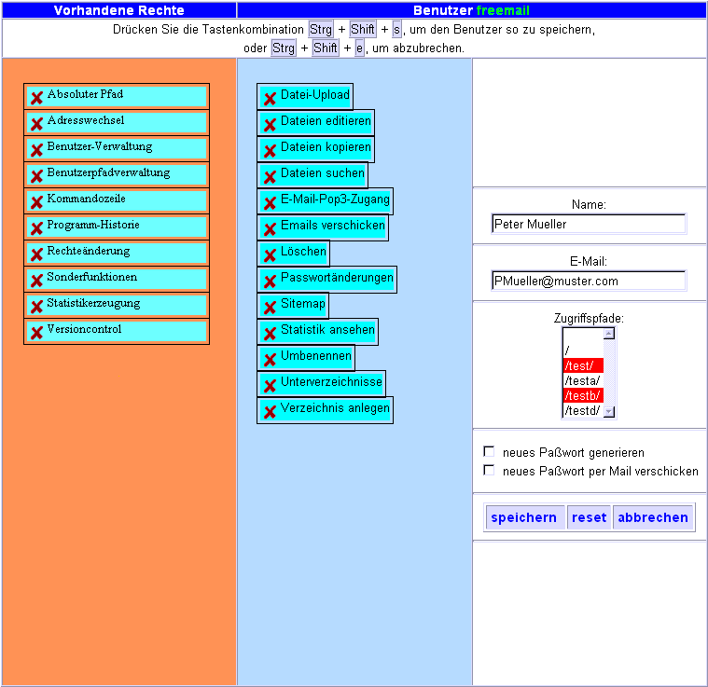Click the speichern button

click(523, 517)
